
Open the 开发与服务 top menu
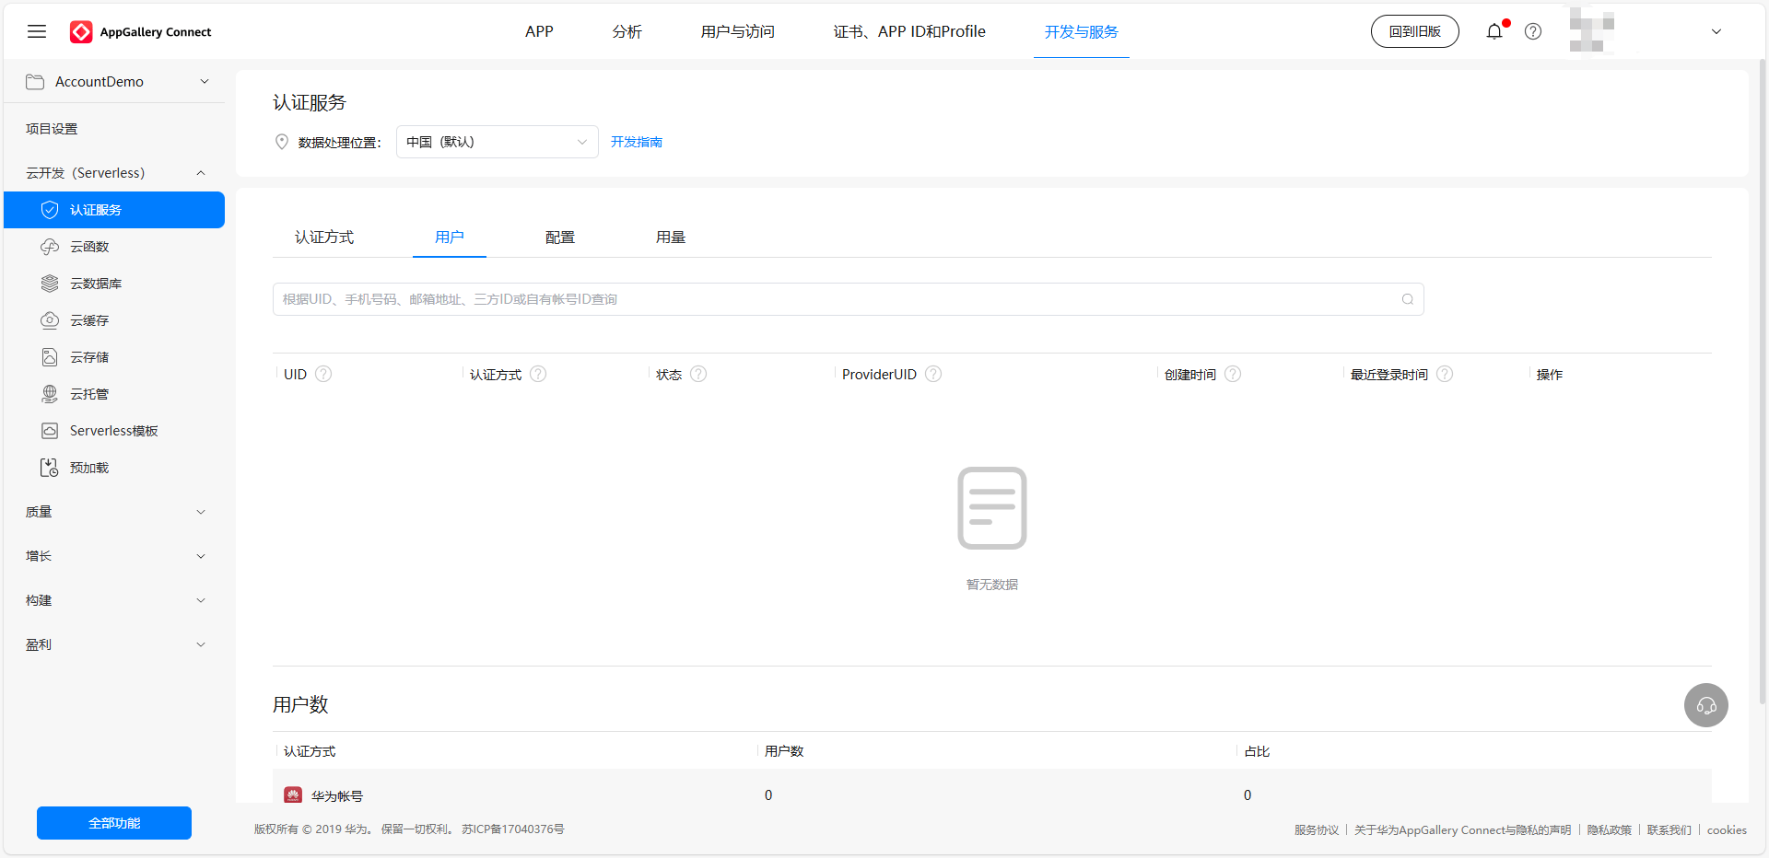(1082, 31)
